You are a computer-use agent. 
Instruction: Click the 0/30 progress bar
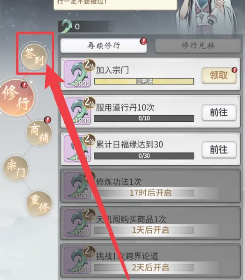(x=144, y=156)
